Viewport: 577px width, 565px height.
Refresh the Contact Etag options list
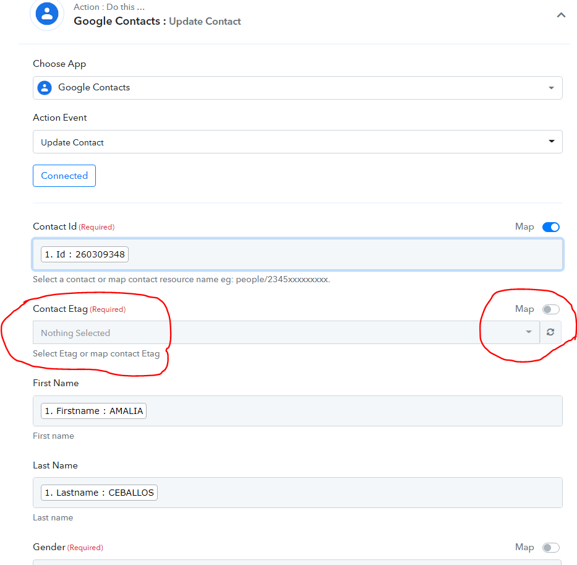(x=550, y=332)
